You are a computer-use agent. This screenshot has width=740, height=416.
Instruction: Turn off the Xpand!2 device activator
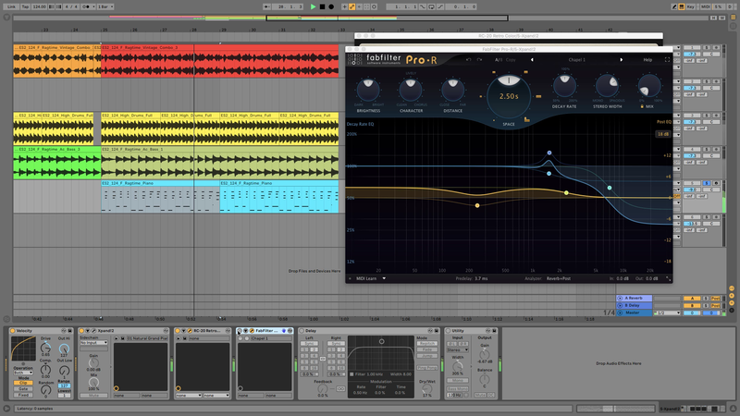81,331
